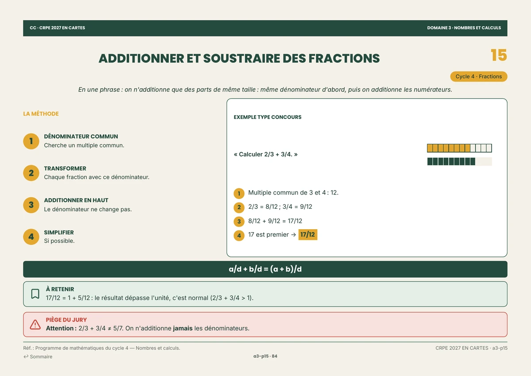Click text Si possible.
The width and height of the screenshot is (531, 376).
pyautogui.click(x=59, y=241)
